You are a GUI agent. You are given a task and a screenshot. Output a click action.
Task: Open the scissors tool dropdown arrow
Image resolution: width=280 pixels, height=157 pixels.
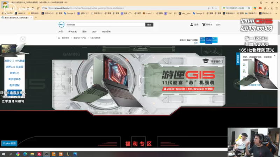(268, 8)
